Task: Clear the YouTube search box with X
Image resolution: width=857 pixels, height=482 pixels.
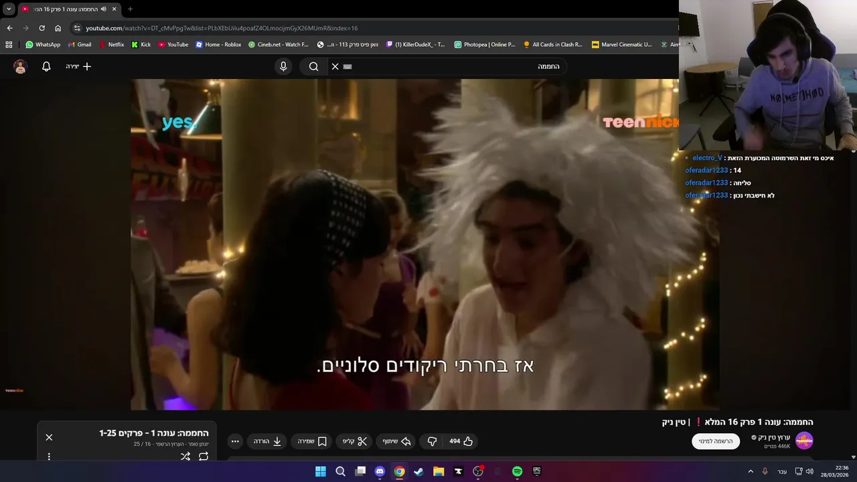Action: [x=335, y=66]
